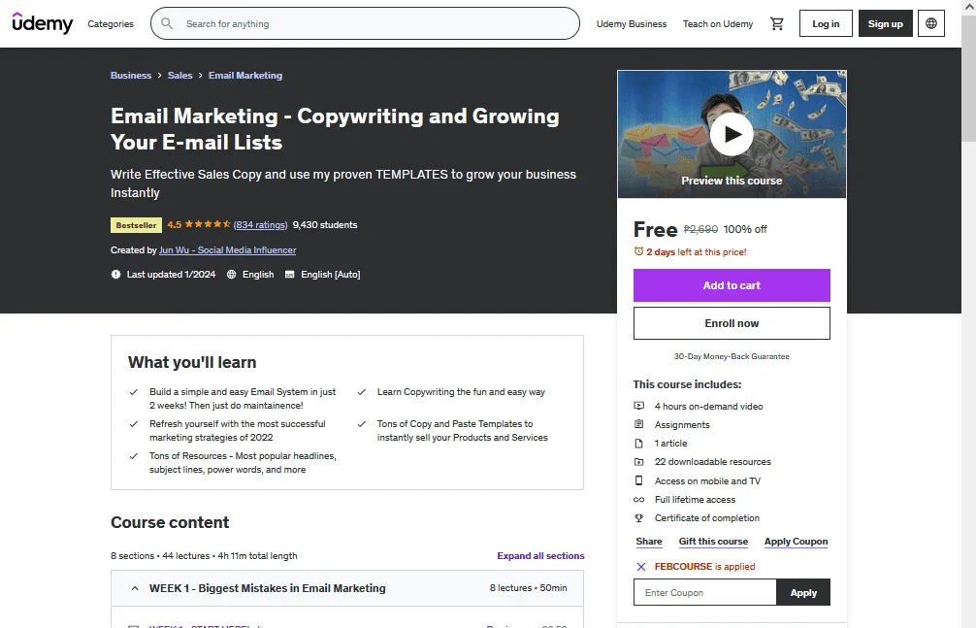976x628 pixels.
Task: Remove the FEBCOURSE coupon with X icon
Action: (x=641, y=566)
